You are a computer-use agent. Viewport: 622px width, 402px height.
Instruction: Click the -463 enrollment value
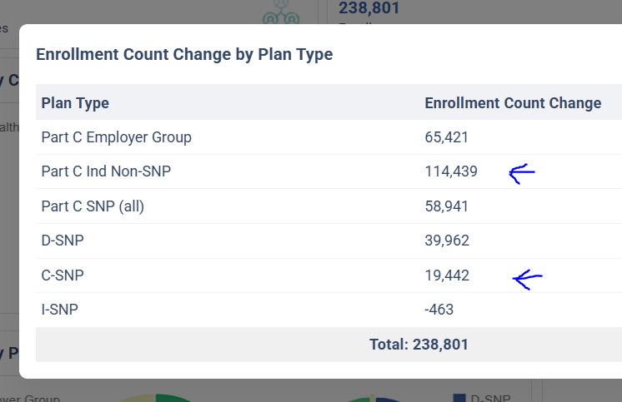pos(439,310)
